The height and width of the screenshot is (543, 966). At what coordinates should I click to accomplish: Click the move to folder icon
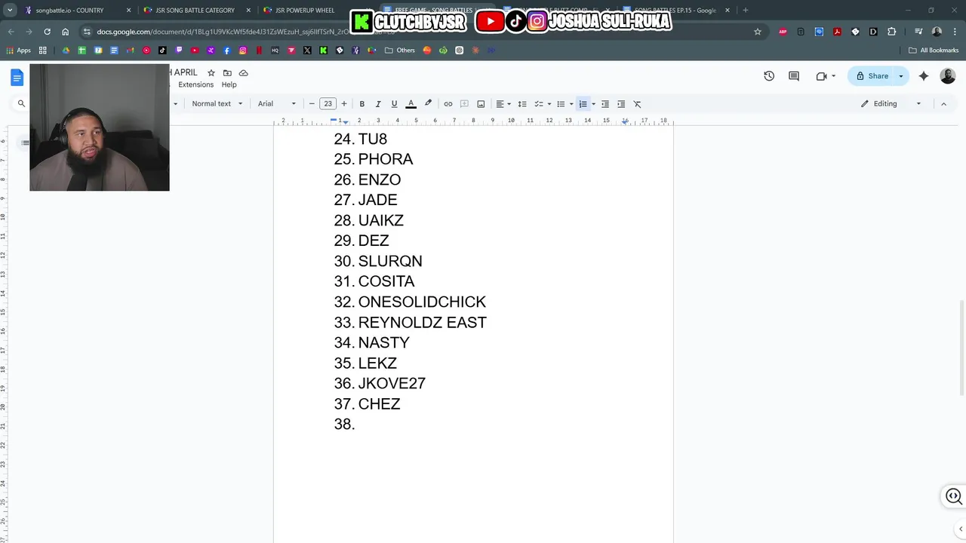coord(227,73)
